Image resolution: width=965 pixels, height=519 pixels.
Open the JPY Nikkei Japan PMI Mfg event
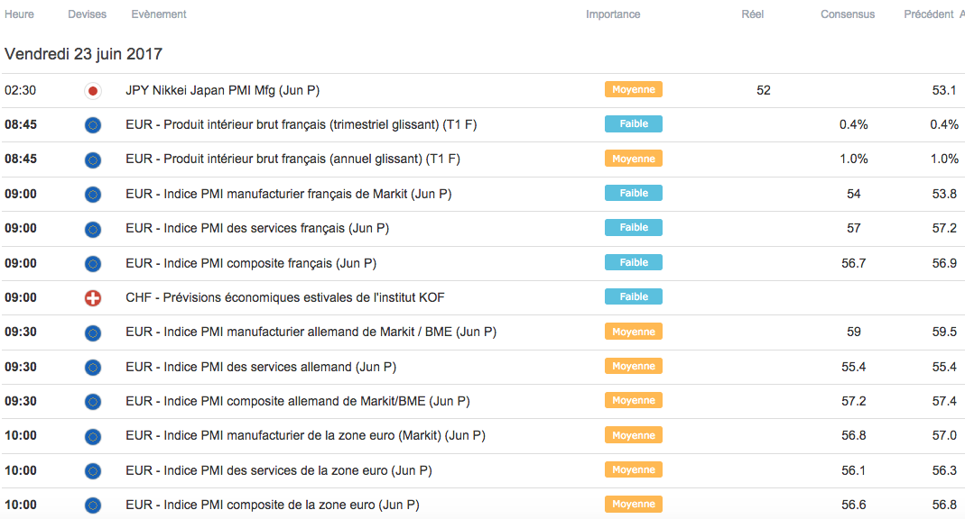click(x=222, y=90)
